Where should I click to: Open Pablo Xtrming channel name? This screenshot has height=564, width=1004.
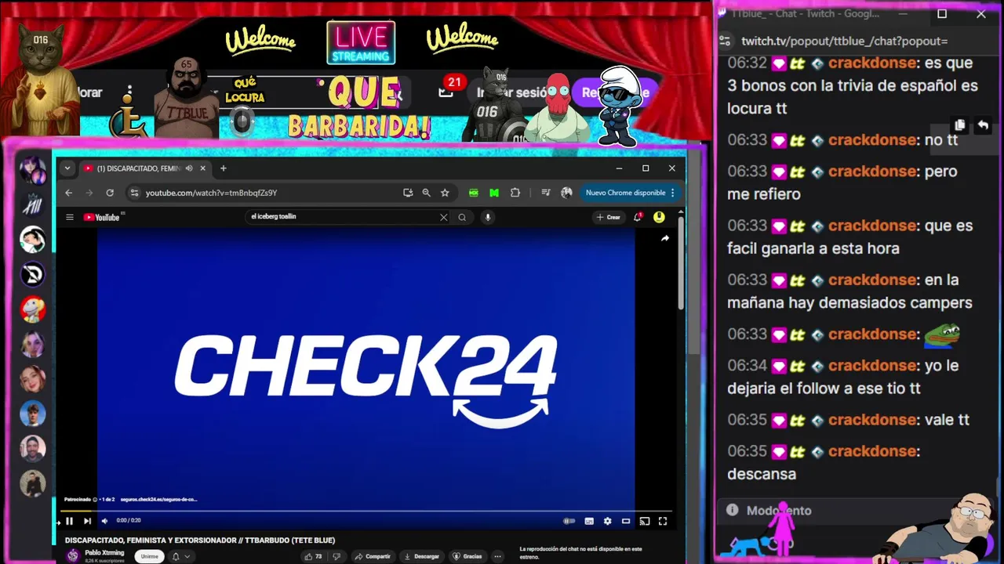[104, 552]
